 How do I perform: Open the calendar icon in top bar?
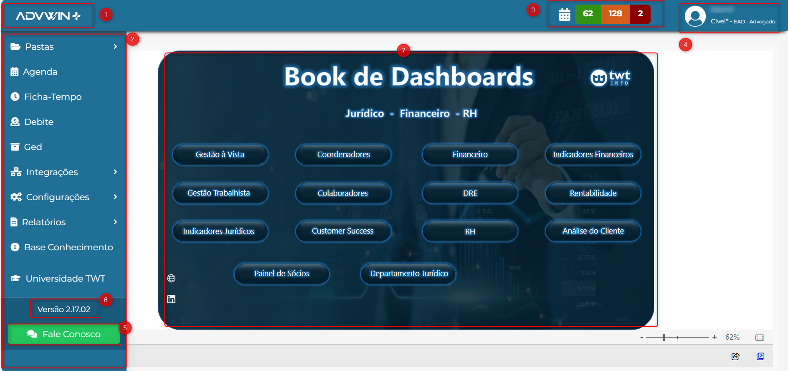[x=565, y=15]
